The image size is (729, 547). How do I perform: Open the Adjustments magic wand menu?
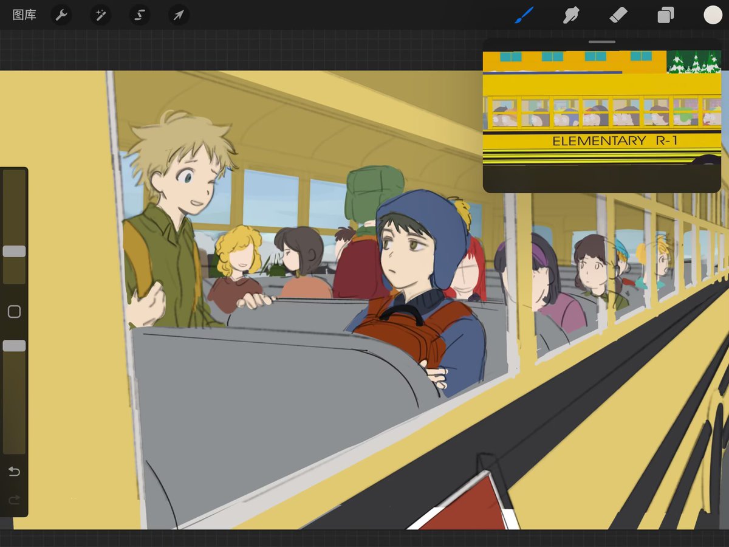[x=100, y=15]
